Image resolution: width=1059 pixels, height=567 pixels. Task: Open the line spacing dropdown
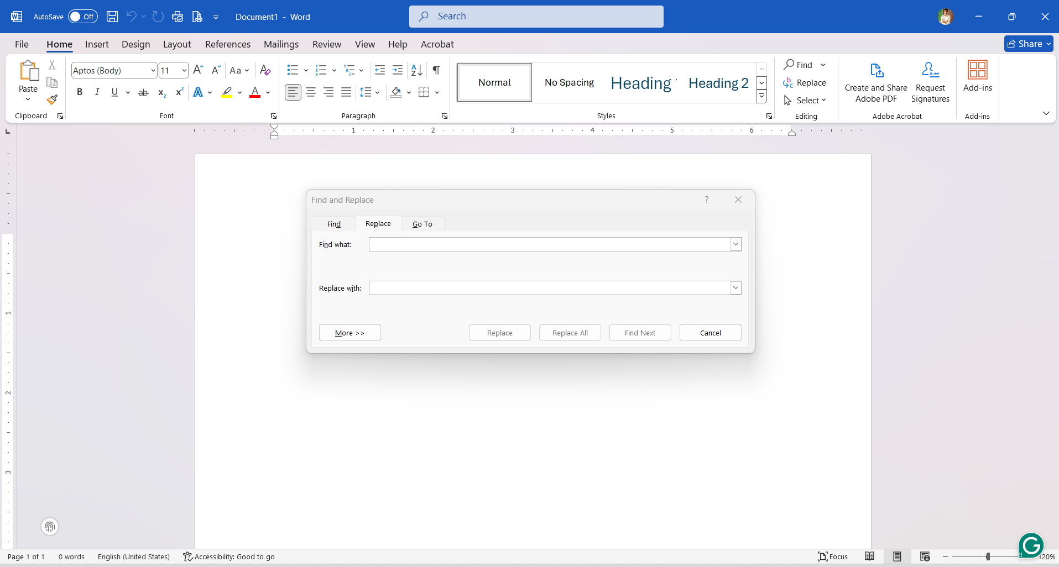tap(369, 92)
